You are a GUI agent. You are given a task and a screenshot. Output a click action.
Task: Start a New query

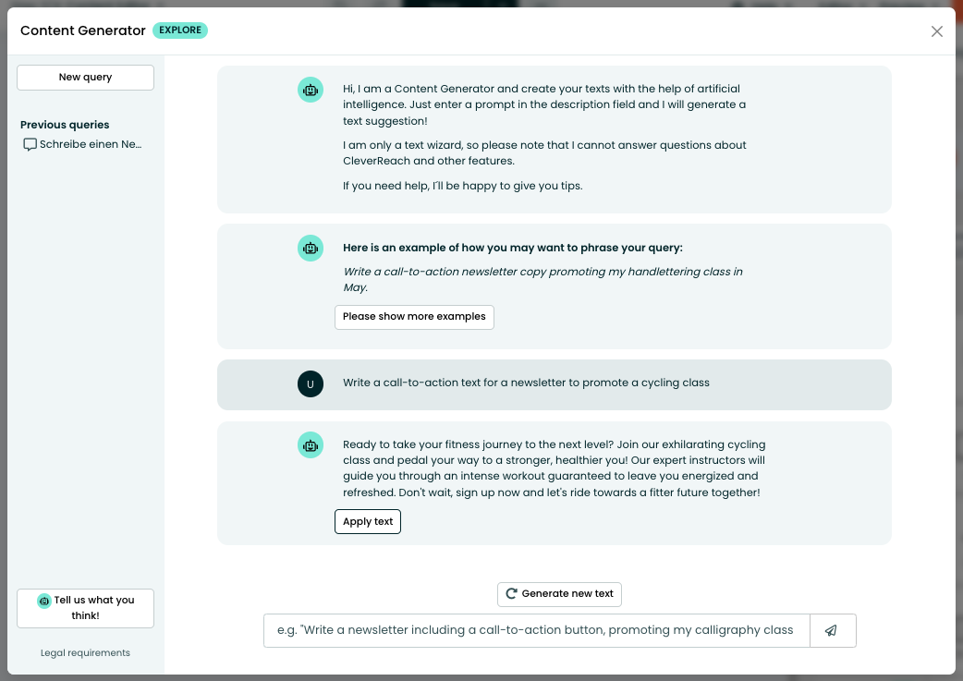(85, 78)
